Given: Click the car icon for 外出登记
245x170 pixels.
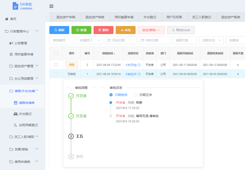Looking at the screenshot, I should coord(16,114).
